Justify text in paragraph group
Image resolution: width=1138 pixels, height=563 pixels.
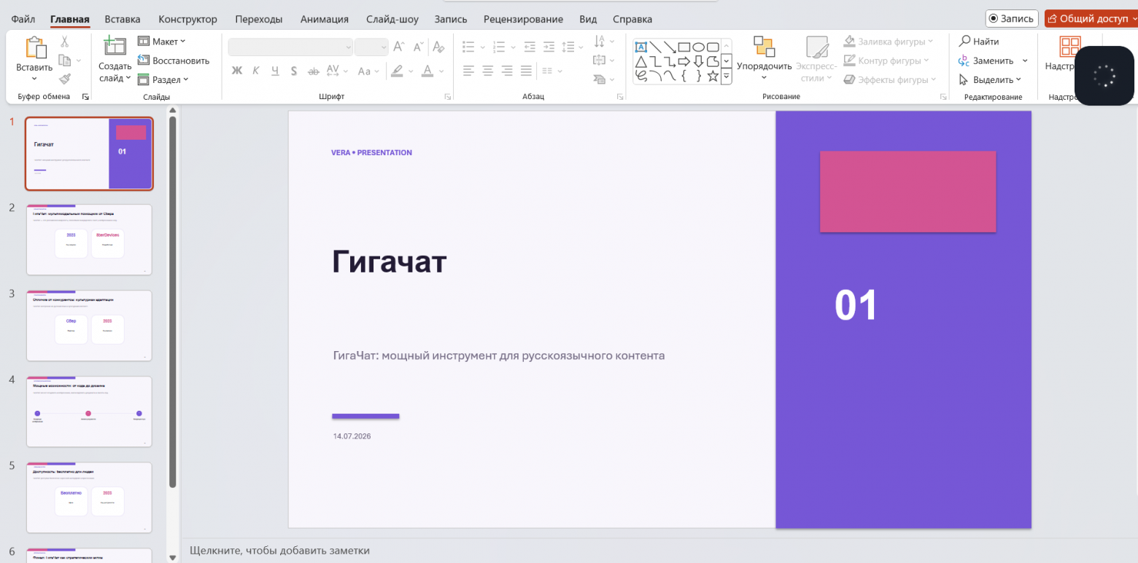(x=527, y=71)
